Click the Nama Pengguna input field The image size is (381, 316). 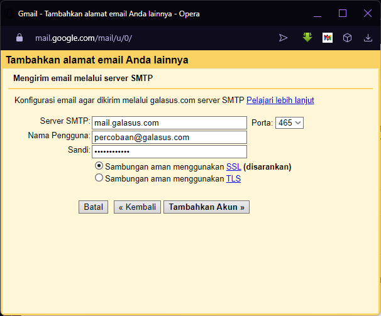(x=169, y=138)
